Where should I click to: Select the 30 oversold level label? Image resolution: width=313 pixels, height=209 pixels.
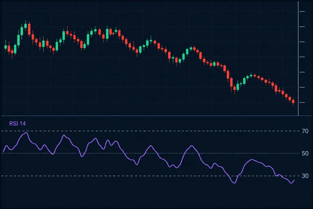tap(305, 176)
